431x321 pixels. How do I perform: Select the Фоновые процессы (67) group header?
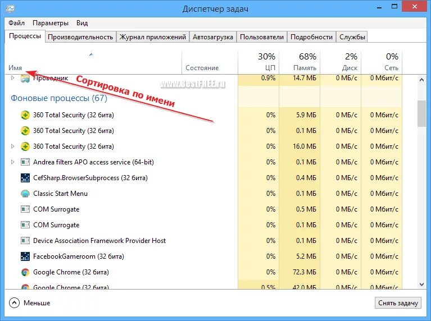click(x=59, y=98)
